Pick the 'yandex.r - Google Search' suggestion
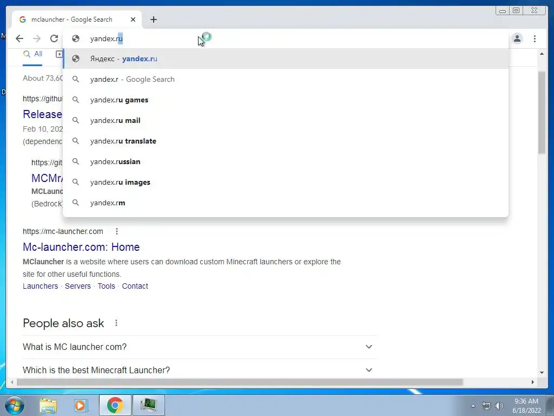 (x=286, y=79)
